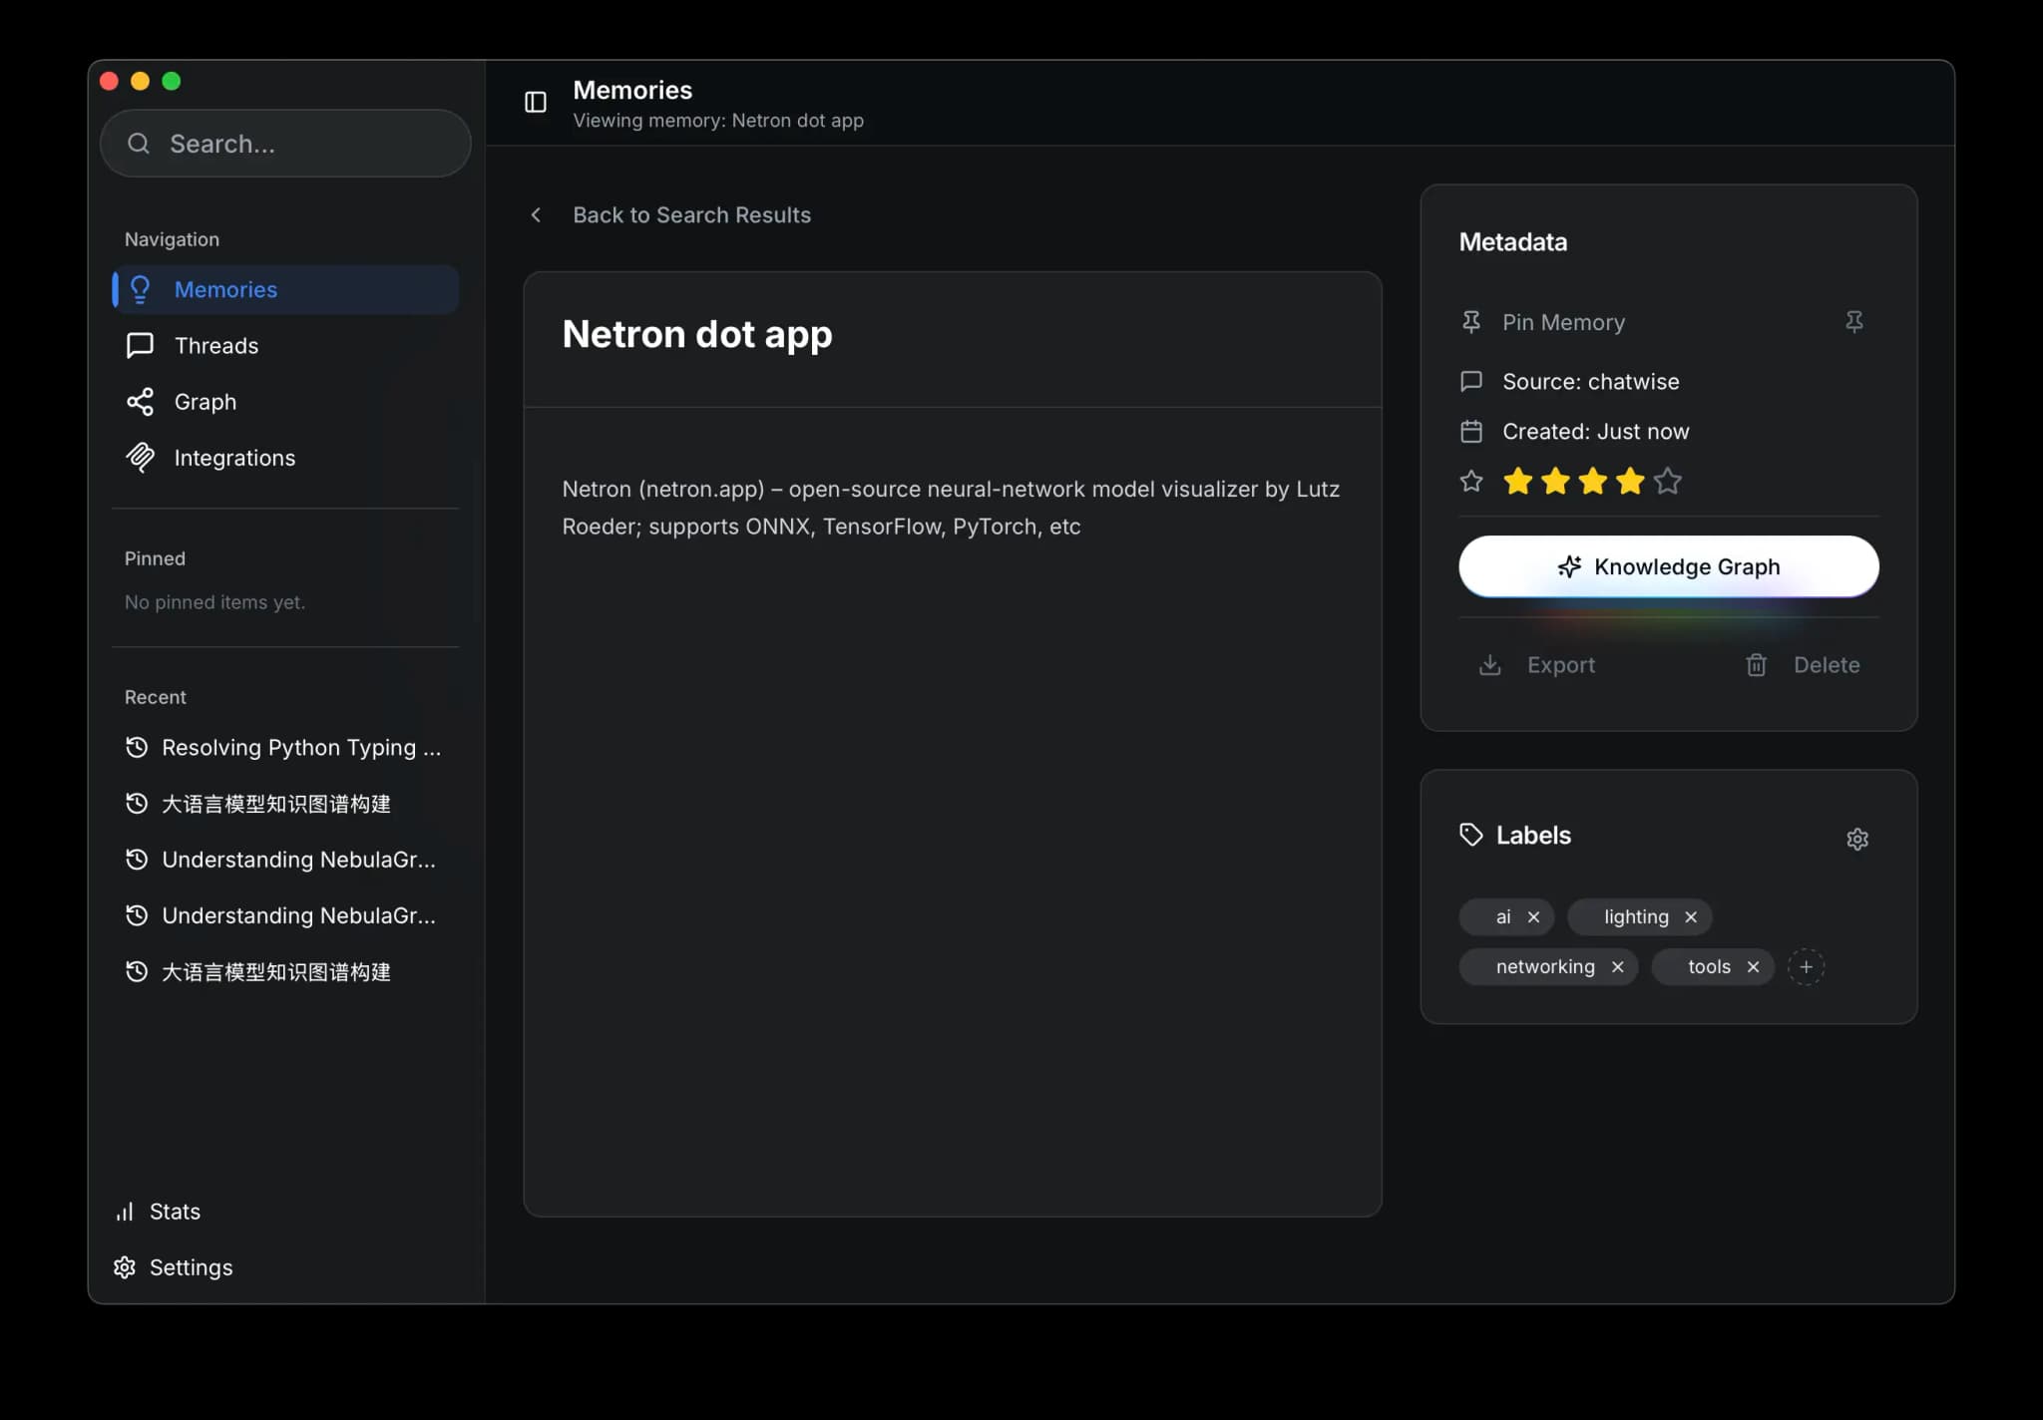Open Graph in navigation

[204, 402]
